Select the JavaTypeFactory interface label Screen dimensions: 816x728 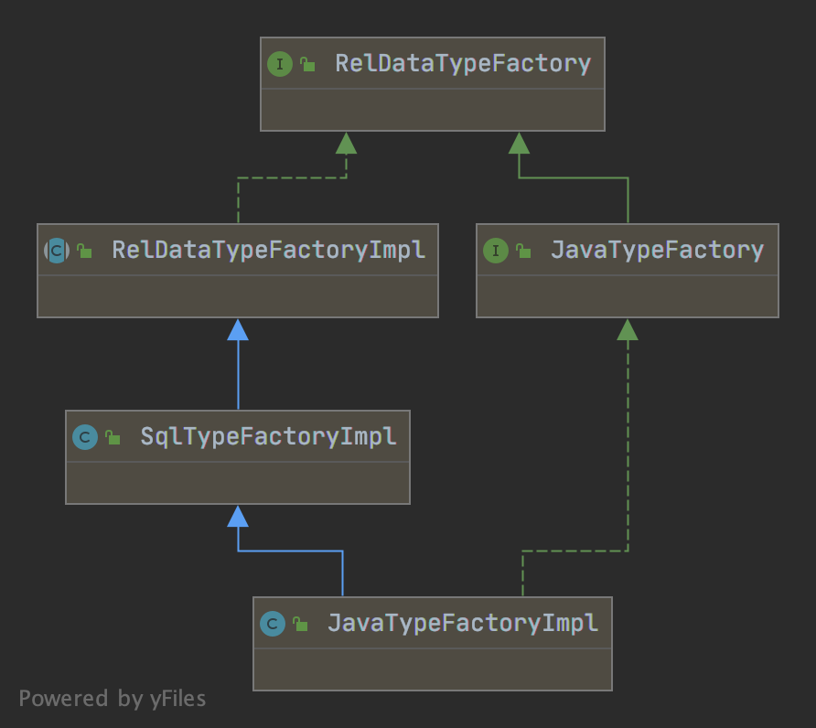pyautogui.click(x=657, y=250)
